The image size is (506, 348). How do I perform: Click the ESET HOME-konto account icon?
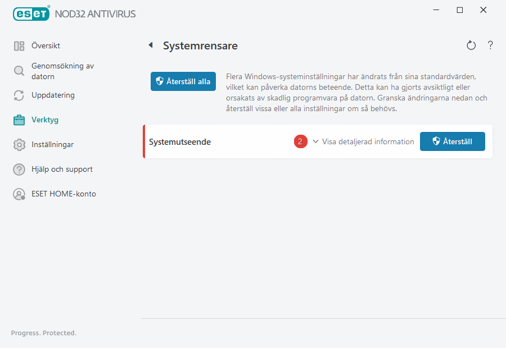19,194
